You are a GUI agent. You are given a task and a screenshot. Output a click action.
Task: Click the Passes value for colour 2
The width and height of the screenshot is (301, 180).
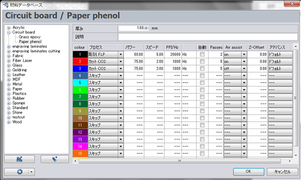point(216,61)
